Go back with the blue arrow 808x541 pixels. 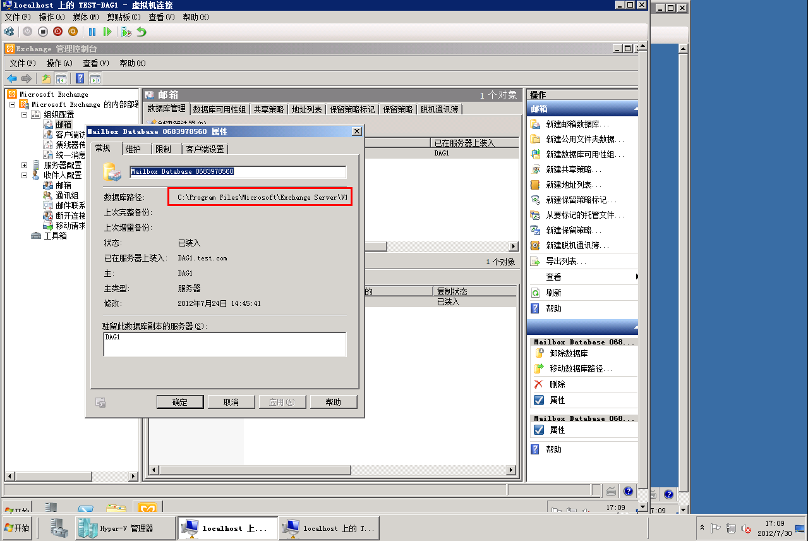click(x=12, y=78)
